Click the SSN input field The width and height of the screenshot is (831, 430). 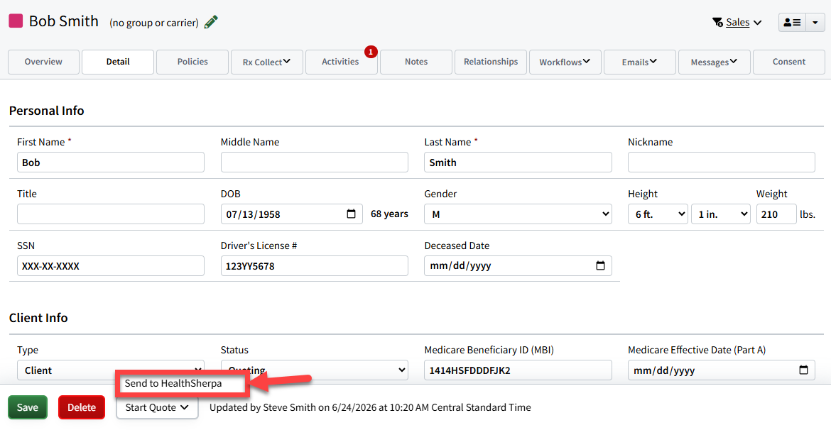(x=111, y=266)
